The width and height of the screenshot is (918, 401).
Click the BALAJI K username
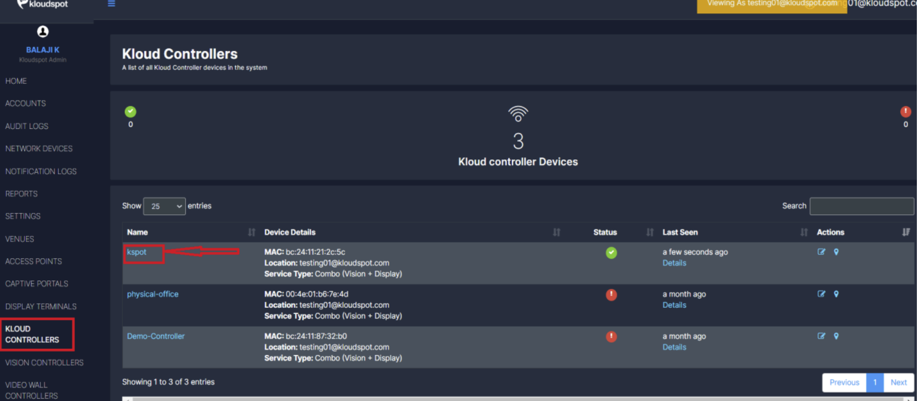(43, 50)
